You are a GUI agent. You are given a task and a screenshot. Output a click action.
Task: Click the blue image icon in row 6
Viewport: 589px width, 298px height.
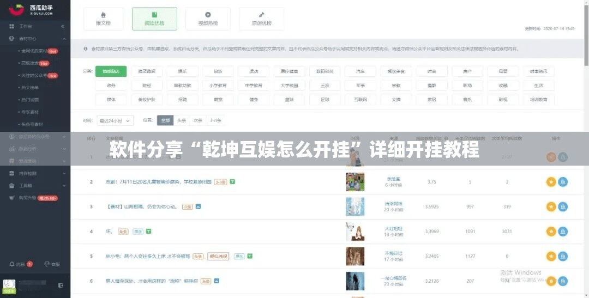(x=217, y=281)
